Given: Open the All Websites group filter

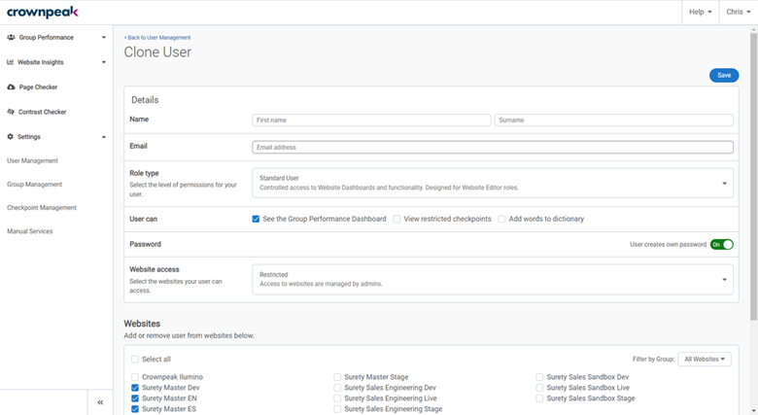Looking at the screenshot, I should [705, 360].
